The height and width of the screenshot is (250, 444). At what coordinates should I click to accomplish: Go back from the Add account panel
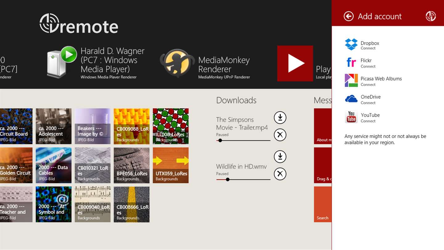point(348,16)
